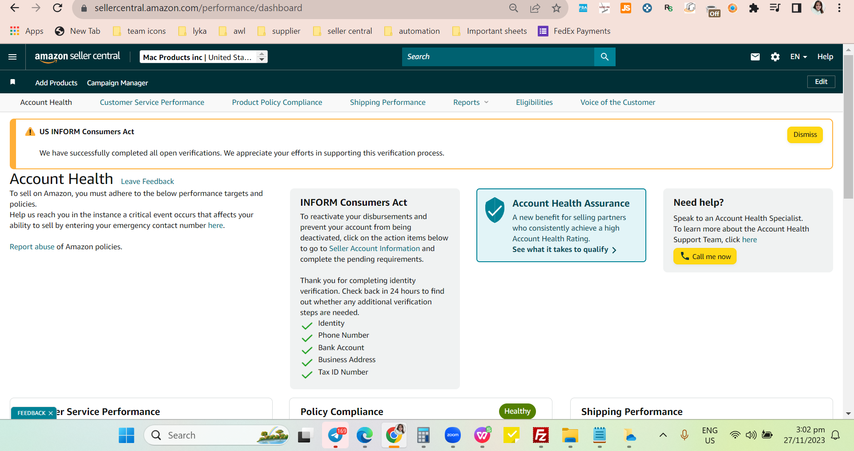Open Shipping Performance tab
The height and width of the screenshot is (451, 854).
pos(388,102)
